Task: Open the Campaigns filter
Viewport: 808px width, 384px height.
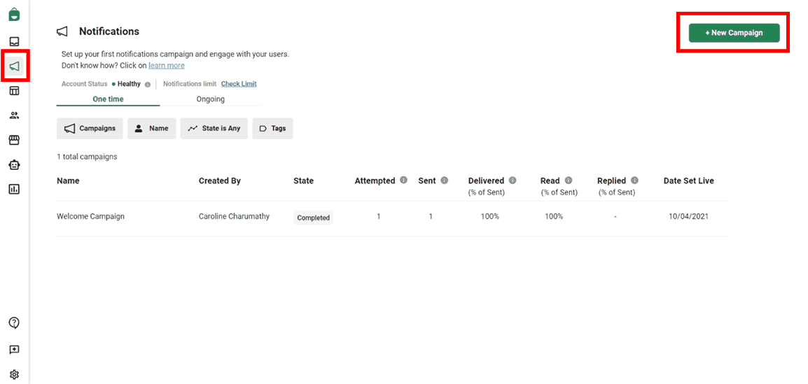Action: [90, 129]
